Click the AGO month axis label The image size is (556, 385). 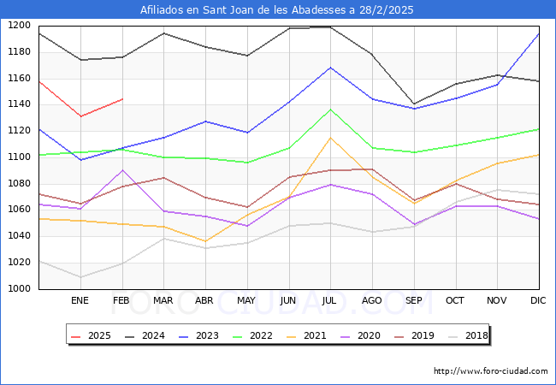371,300
